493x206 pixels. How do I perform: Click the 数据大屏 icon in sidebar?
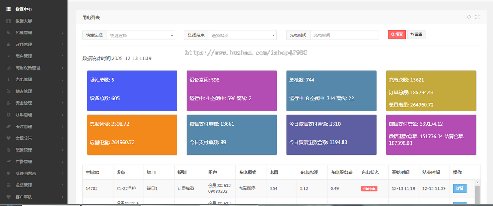[9, 21]
